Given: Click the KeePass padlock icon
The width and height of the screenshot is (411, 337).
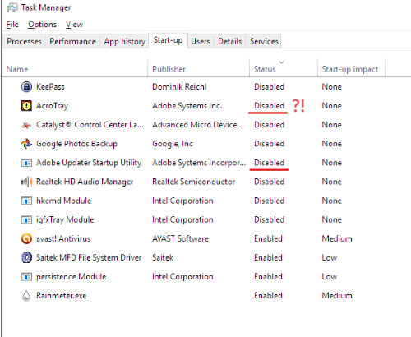Looking at the screenshot, I should tap(26, 87).
